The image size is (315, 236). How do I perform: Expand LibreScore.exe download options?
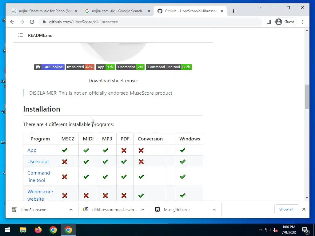click(71, 210)
